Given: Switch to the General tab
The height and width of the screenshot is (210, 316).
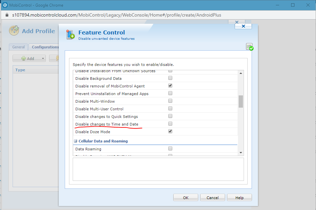Looking at the screenshot, I should [19, 47].
